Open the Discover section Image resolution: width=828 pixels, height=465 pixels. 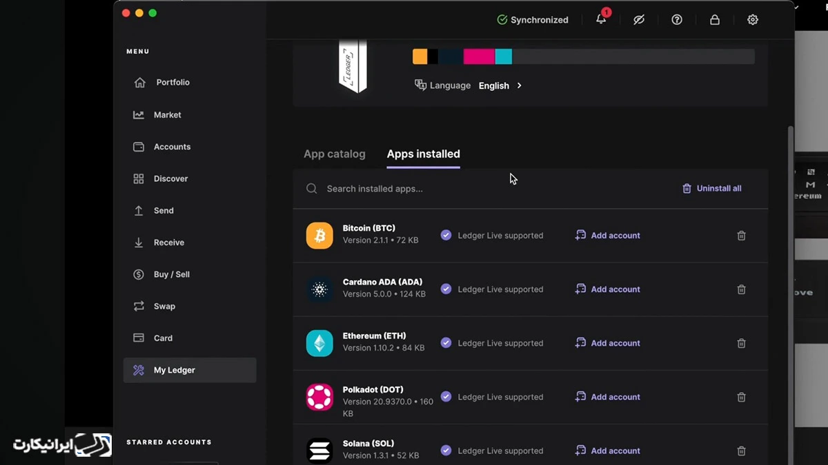[x=190, y=178]
